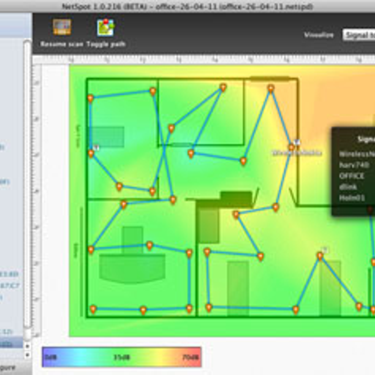Select Holm01 in the signal popup

pos(352,197)
